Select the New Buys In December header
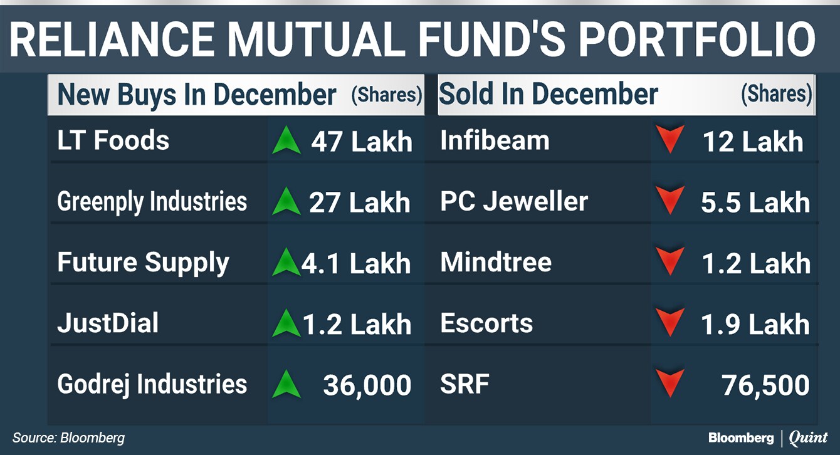 point(197,95)
